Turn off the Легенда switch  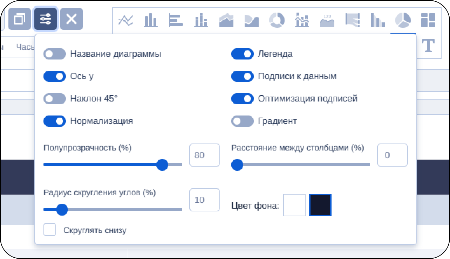tap(242, 54)
